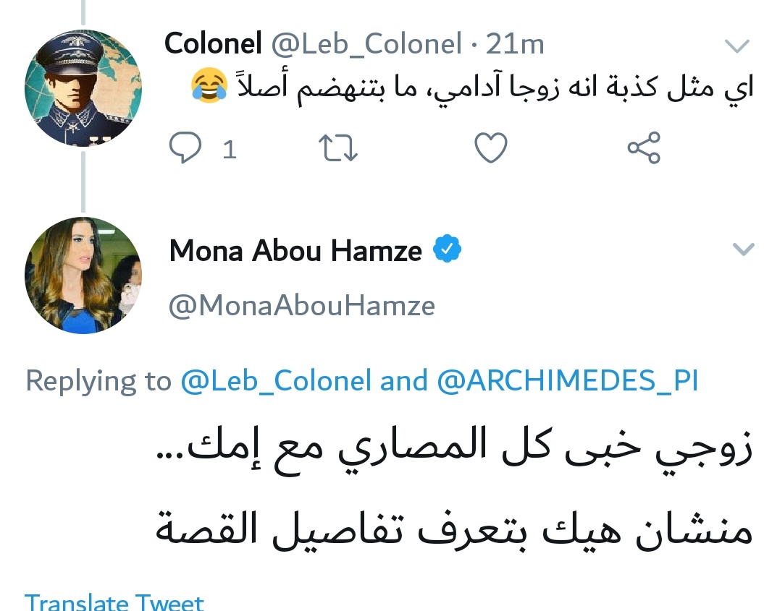Open the share icon on Colonel's tweet

click(x=642, y=148)
